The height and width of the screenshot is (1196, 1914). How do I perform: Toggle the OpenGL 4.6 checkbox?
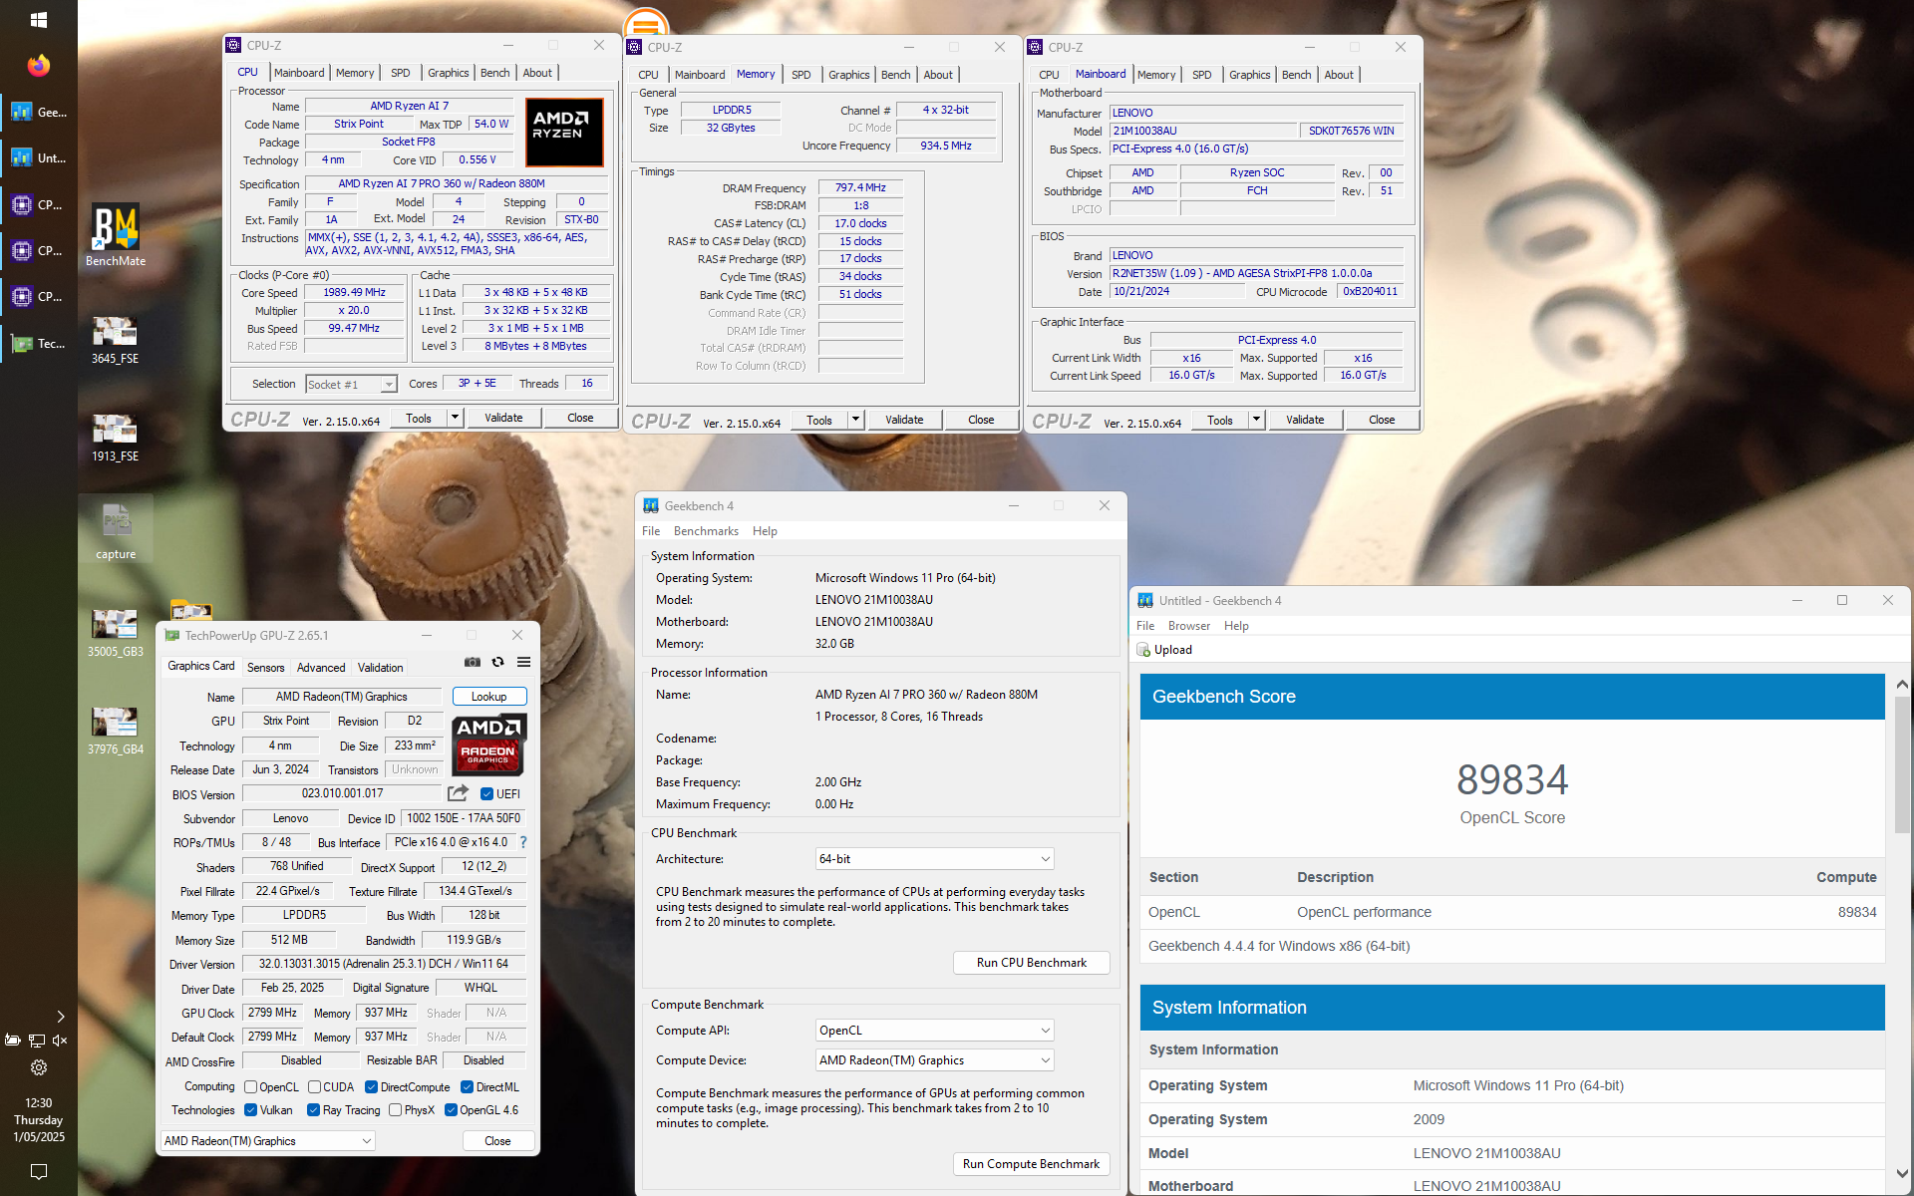point(451,1110)
